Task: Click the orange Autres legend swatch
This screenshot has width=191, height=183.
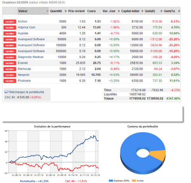Action: (x=134, y=181)
